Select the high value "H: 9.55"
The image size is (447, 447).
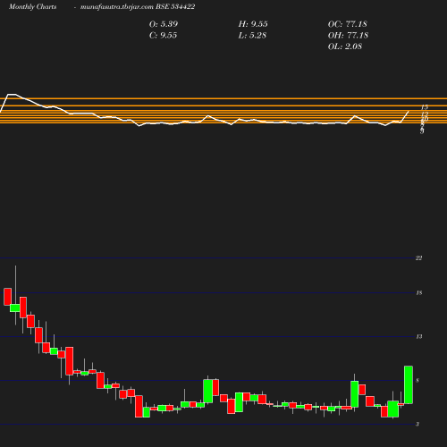pos(253,24)
